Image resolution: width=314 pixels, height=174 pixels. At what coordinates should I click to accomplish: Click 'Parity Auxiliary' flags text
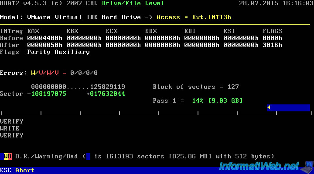click(x=58, y=52)
